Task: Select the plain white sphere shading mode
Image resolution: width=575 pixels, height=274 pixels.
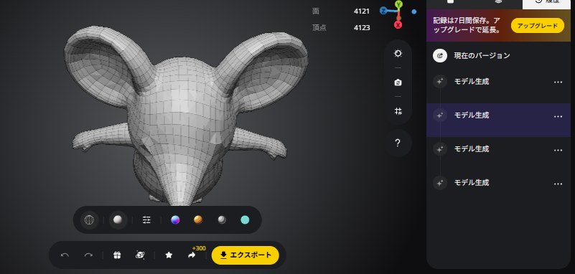Action: 118,219
